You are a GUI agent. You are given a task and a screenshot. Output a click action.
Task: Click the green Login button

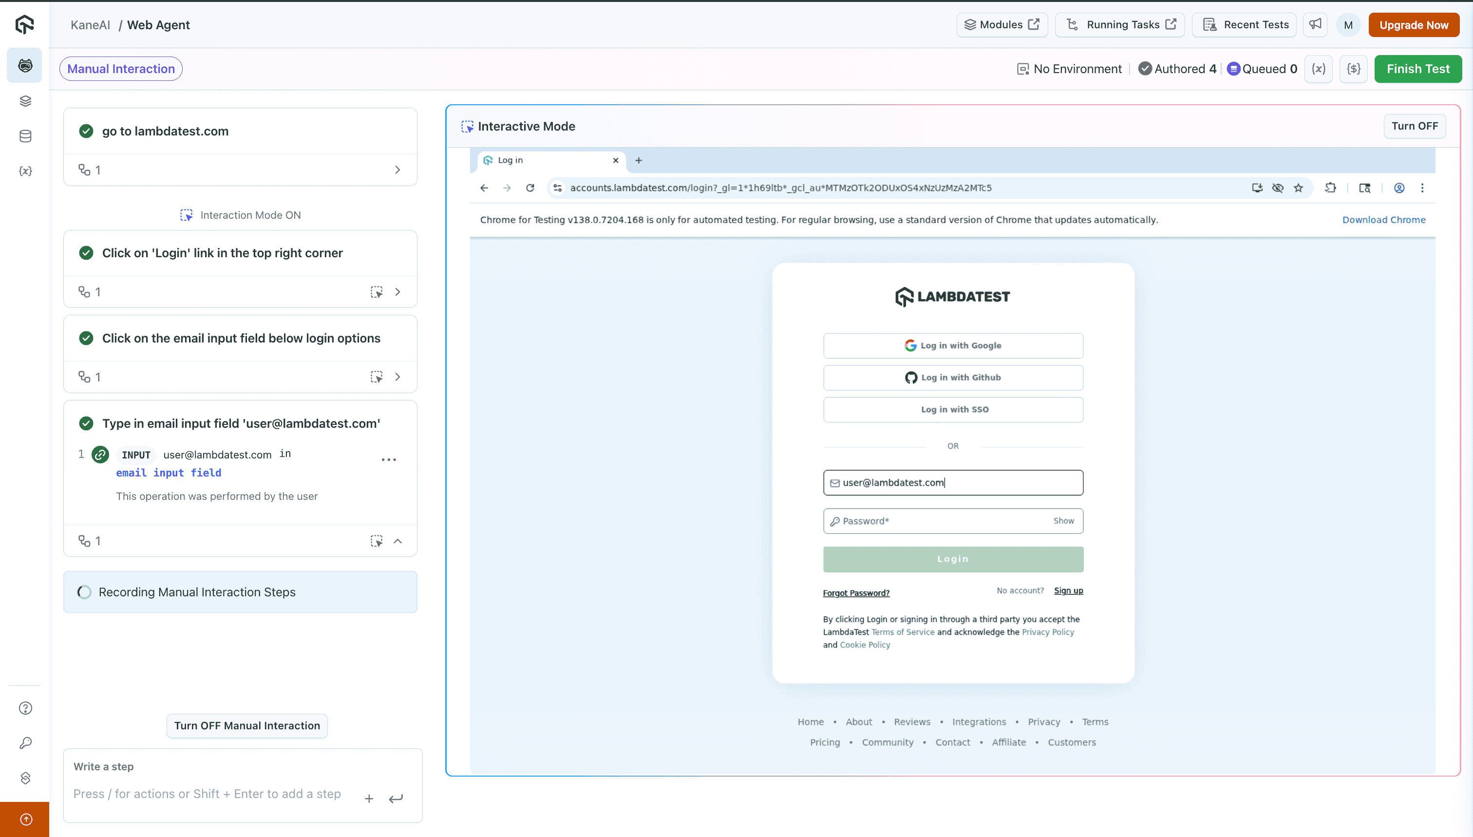tap(953, 559)
